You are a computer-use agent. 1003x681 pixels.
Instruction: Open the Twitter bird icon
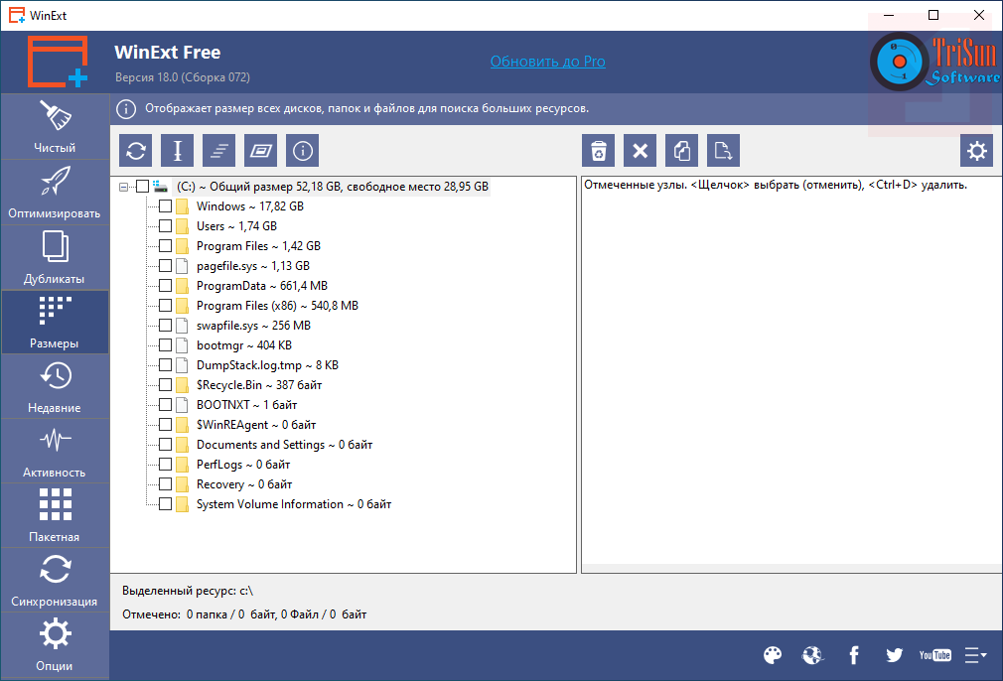(894, 655)
